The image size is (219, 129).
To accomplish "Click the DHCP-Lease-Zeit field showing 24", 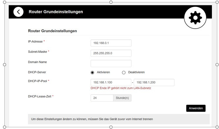I will [x=102, y=98].
